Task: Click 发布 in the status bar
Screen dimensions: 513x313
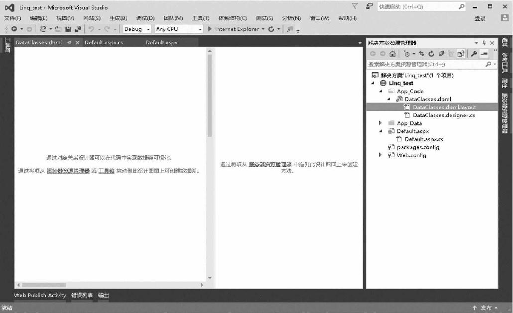Action: point(486,308)
